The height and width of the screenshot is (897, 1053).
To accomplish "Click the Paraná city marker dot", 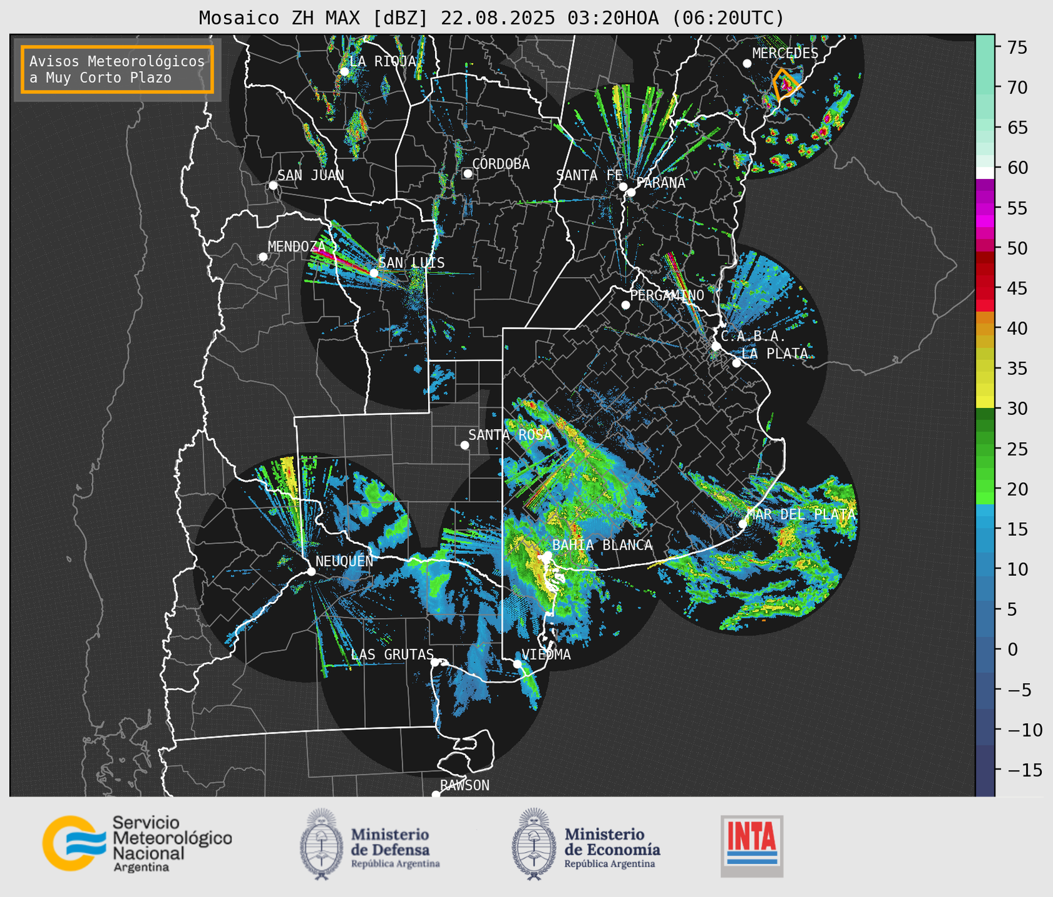I will (x=631, y=192).
